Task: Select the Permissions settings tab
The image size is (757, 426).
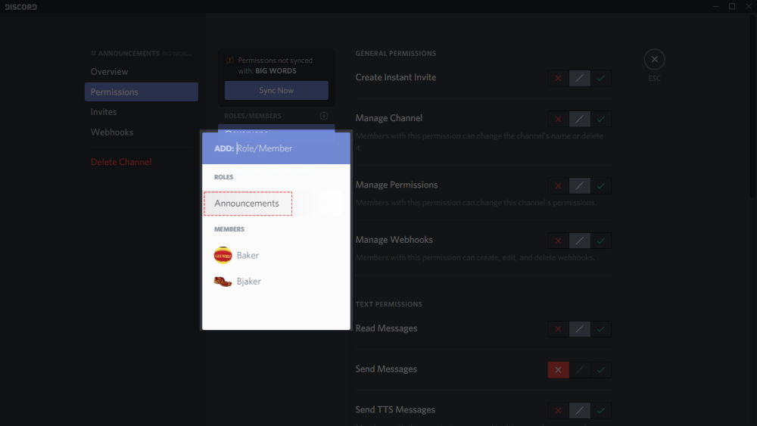Action: [x=142, y=92]
